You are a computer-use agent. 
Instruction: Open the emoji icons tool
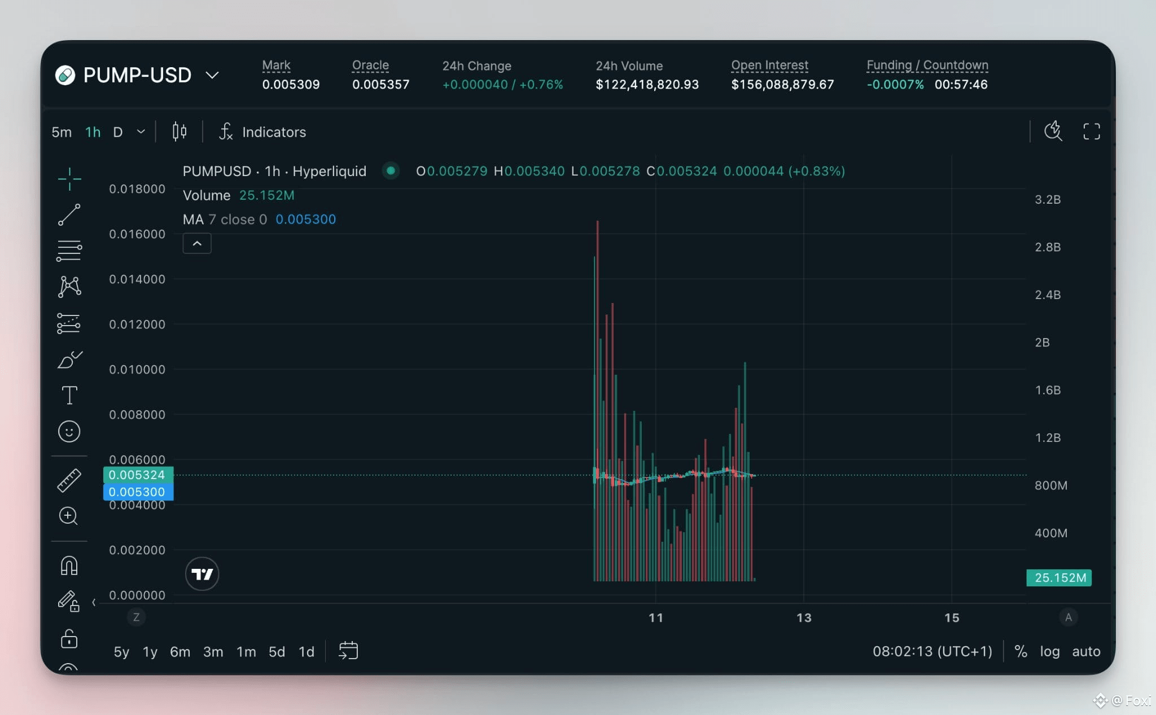[69, 432]
